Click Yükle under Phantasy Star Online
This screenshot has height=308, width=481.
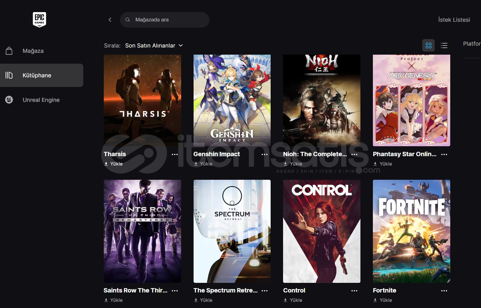[x=383, y=164]
